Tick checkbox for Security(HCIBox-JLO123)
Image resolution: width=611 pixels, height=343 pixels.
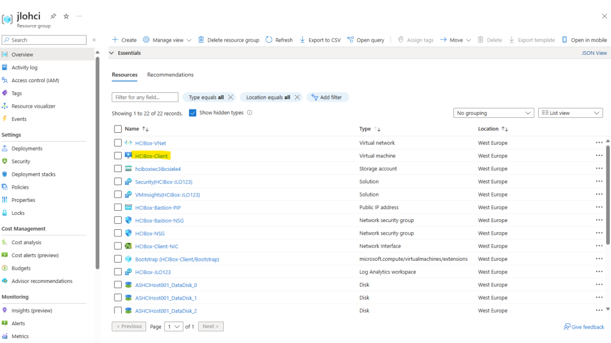pyautogui.click(x=118, y=181)
